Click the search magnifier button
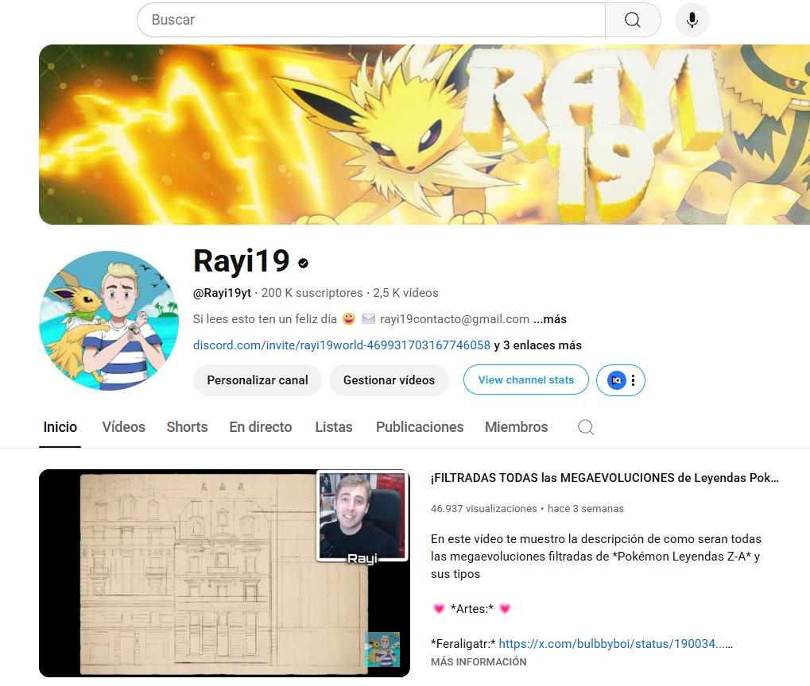This screenshot has height=686, width=810. pyautogui.click(x=632, y=20)
